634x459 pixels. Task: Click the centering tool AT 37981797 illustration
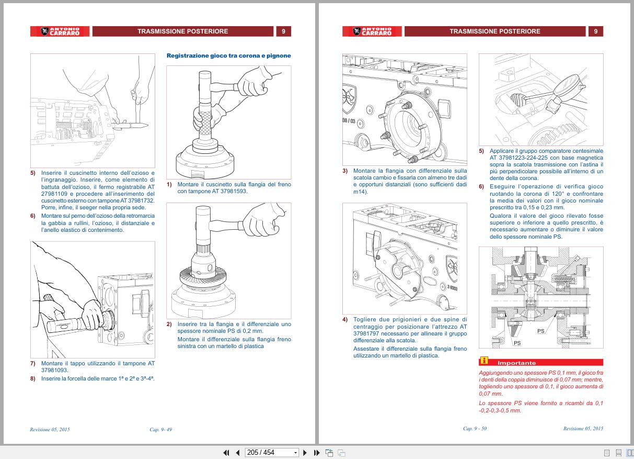click(405, 258)
